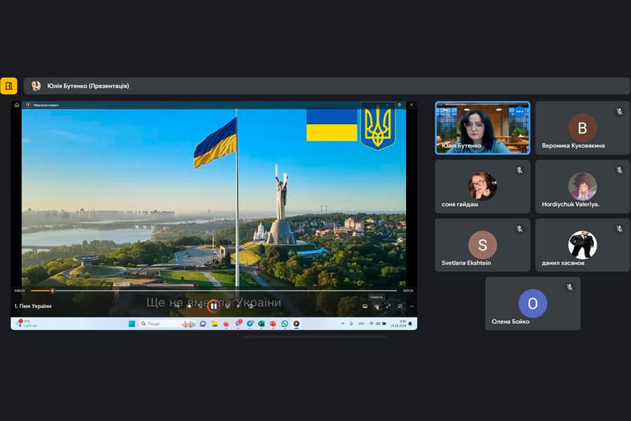The width and height of the screenshot is (631, 421).
Task: Click the microphone icon in system tray
Action: pyautogui.click(x=351, y=323)
